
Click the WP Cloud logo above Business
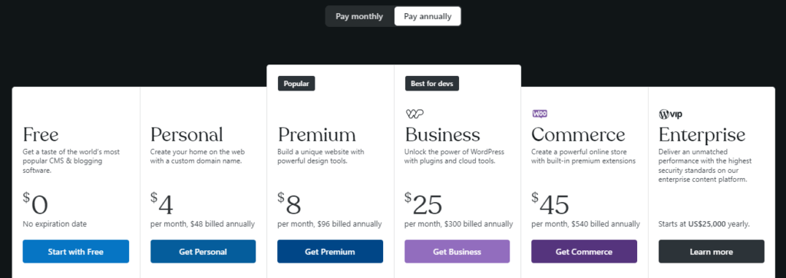[414, 114]
